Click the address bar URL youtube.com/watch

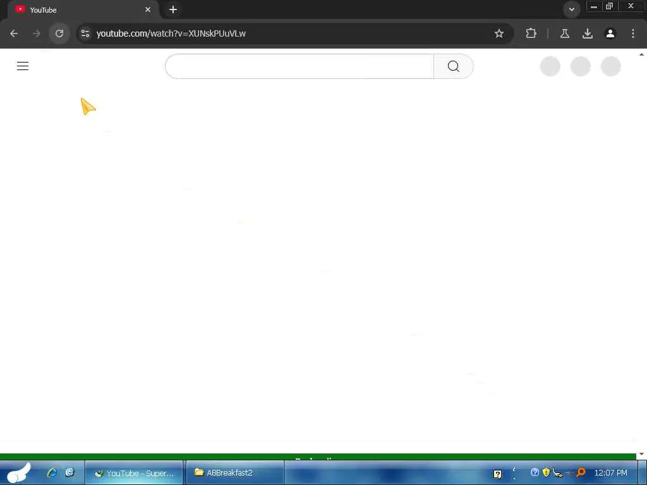(x=171, y=33)
